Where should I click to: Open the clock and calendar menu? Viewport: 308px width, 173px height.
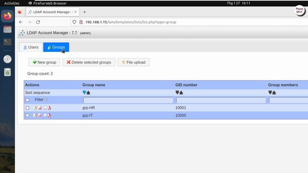[239, 3]
